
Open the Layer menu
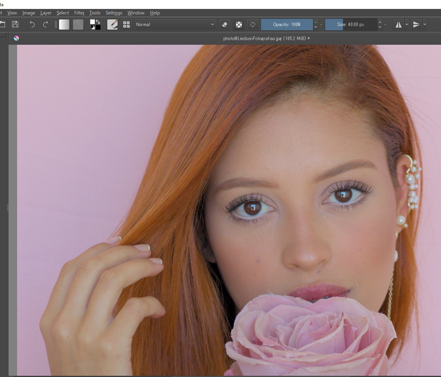coord(46,12)
